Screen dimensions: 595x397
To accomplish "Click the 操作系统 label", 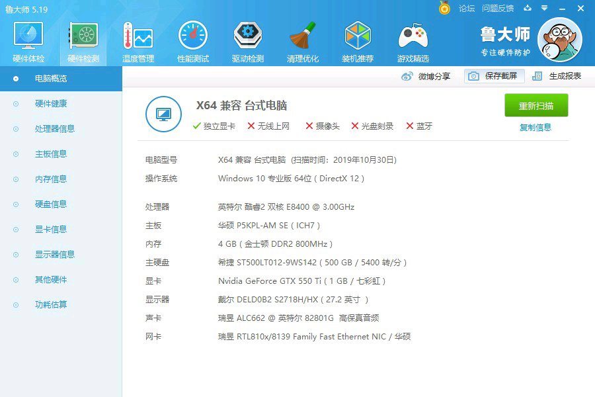I will click(161, 179).
